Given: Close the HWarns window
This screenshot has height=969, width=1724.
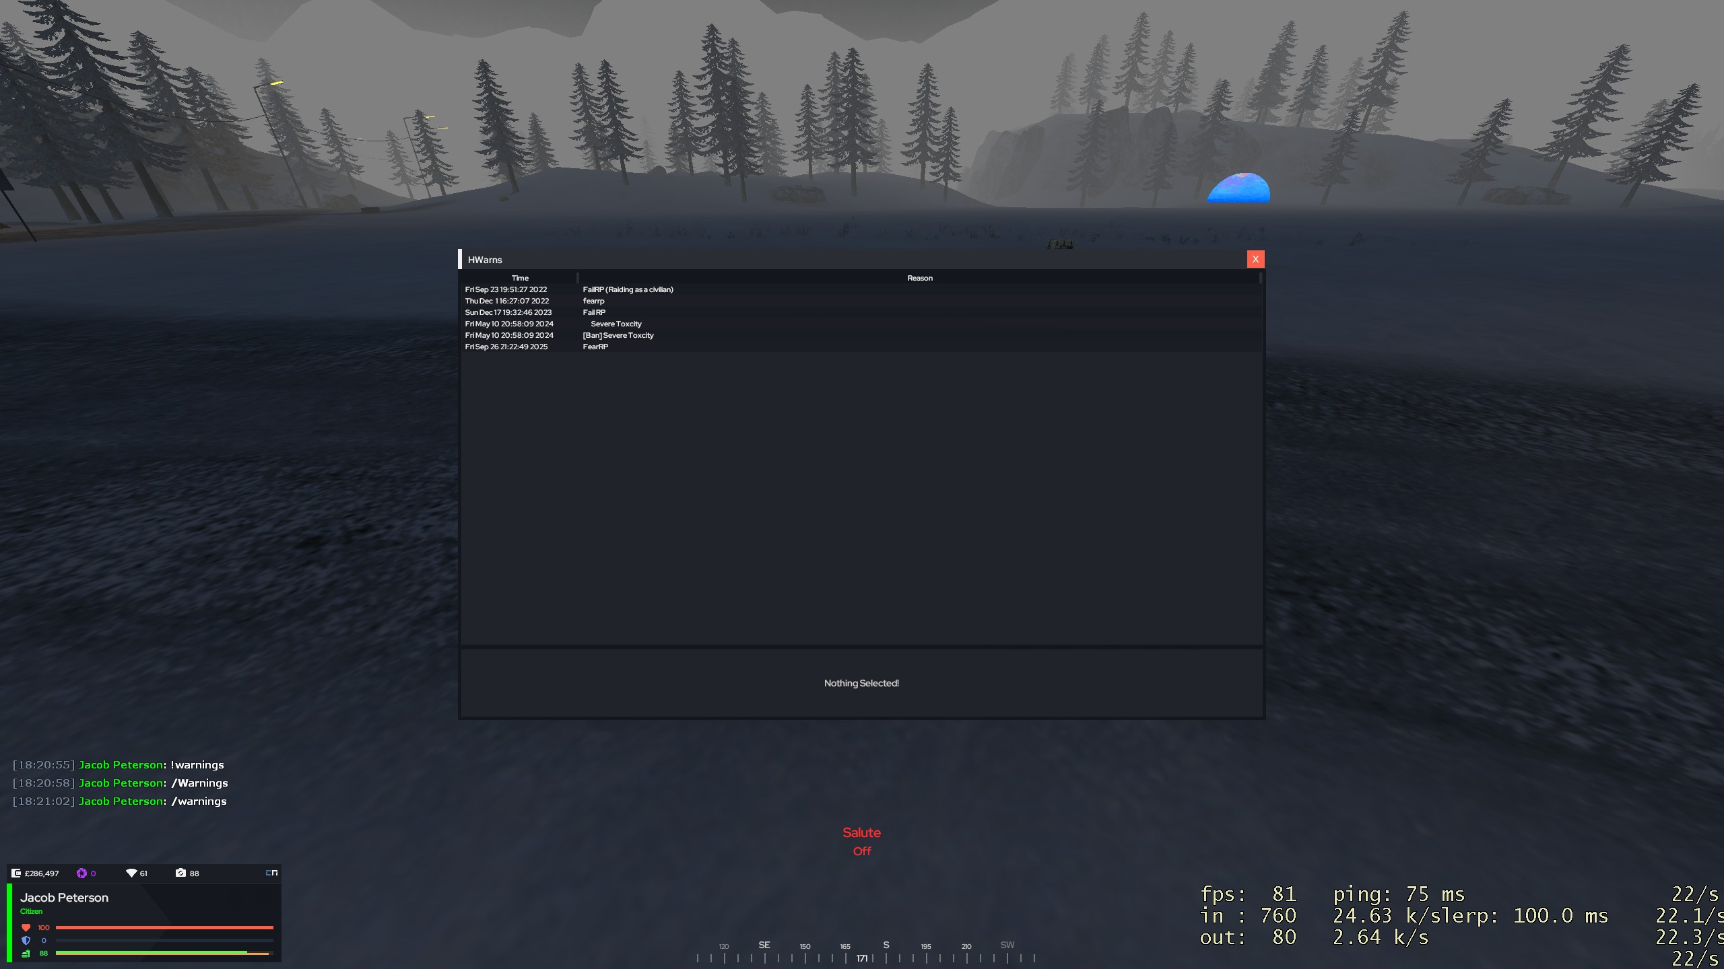Looking at the screenshot, I should tap(1255, 259).
